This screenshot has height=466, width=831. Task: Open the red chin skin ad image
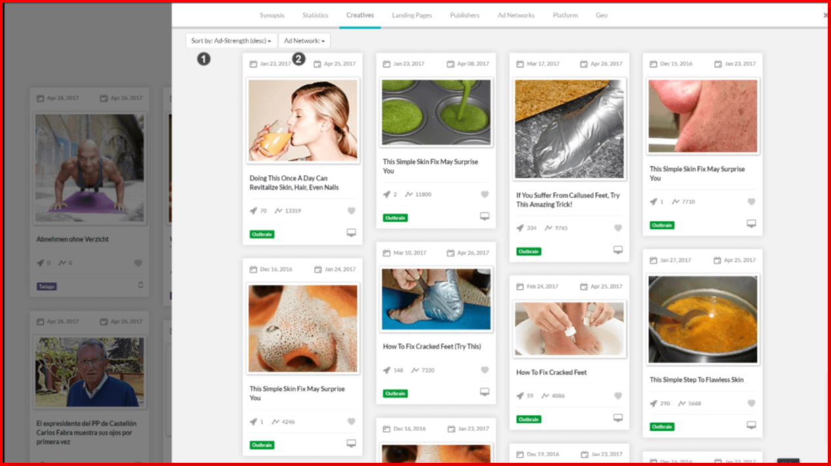click(x=703, y=116)
